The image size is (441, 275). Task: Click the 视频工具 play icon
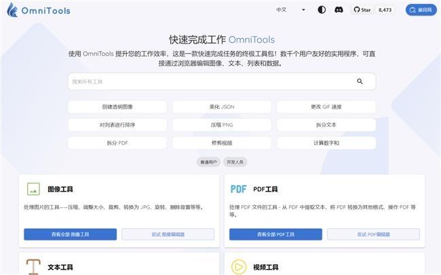point(239,267)
